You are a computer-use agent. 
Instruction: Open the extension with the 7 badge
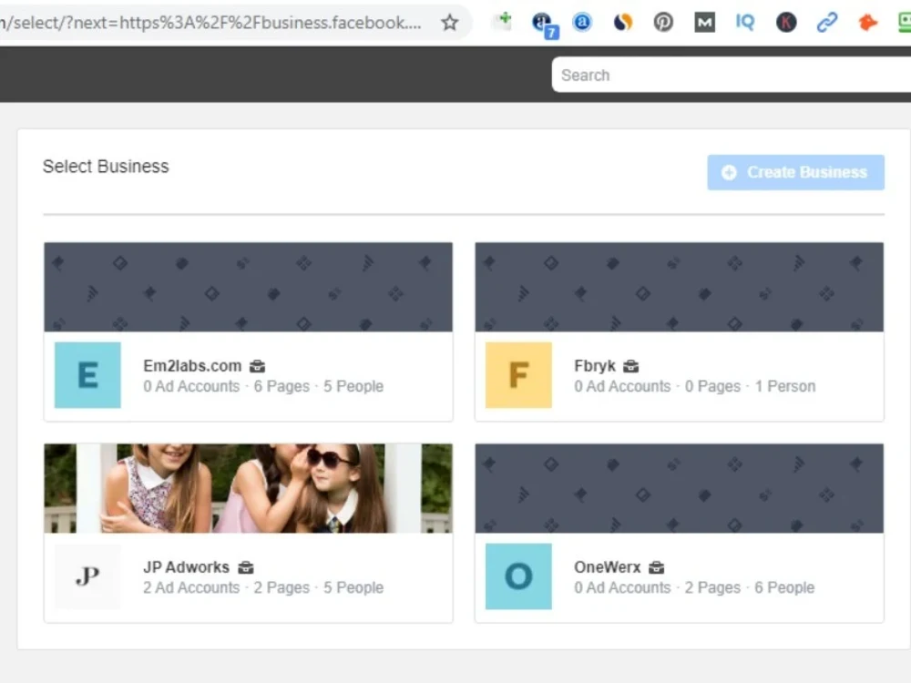[x=545, y=25]
